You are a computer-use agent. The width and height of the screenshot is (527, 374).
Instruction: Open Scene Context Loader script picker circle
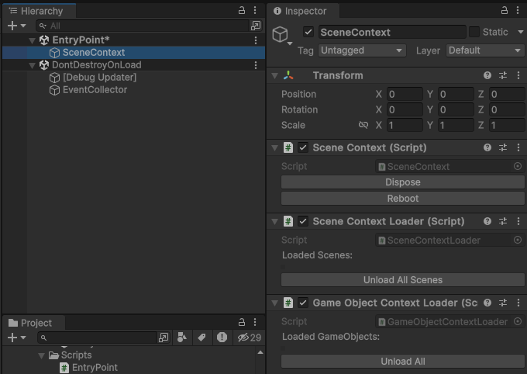point(518,241)
